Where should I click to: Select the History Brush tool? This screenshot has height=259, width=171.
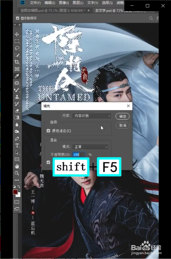(17, 104)
